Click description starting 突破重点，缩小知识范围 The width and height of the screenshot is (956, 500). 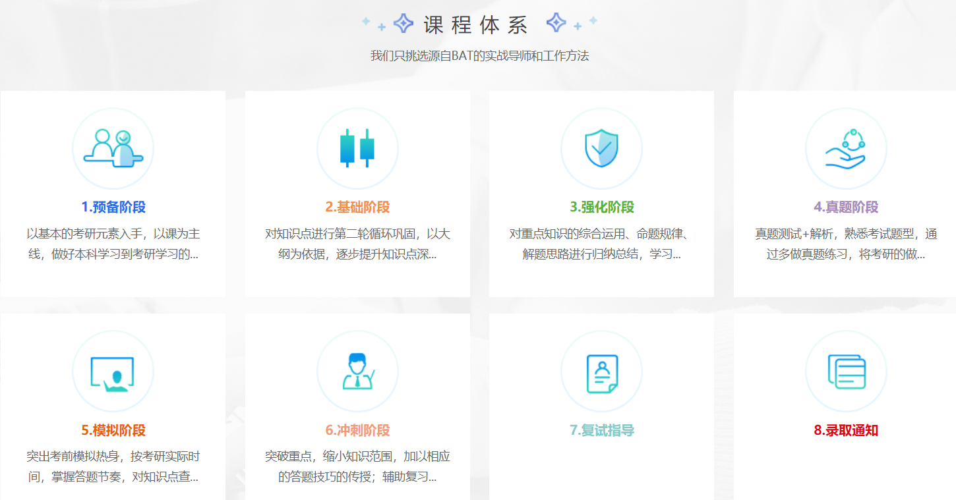357,467
